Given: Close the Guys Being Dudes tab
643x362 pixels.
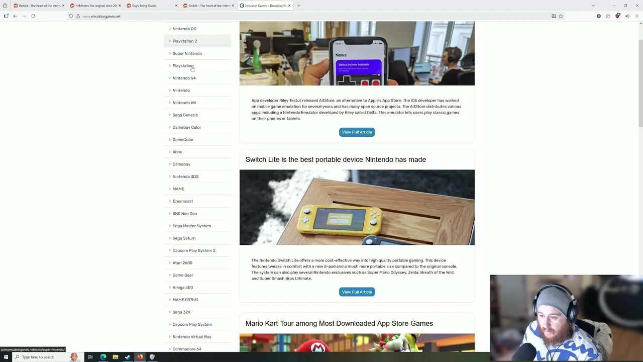Looking at the screenshot, I should [x=176, y=6].
